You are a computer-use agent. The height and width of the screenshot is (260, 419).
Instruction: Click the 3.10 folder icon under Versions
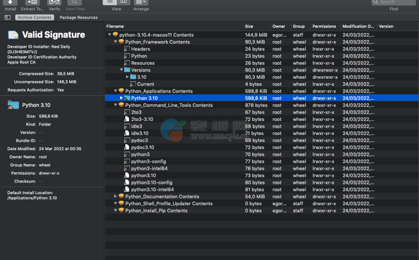(133, 77)
